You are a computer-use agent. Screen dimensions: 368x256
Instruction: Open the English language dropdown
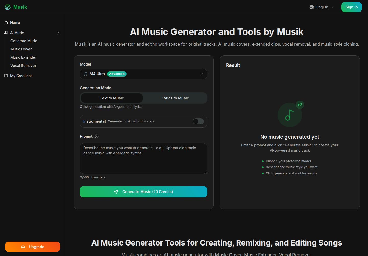[322, 7]
